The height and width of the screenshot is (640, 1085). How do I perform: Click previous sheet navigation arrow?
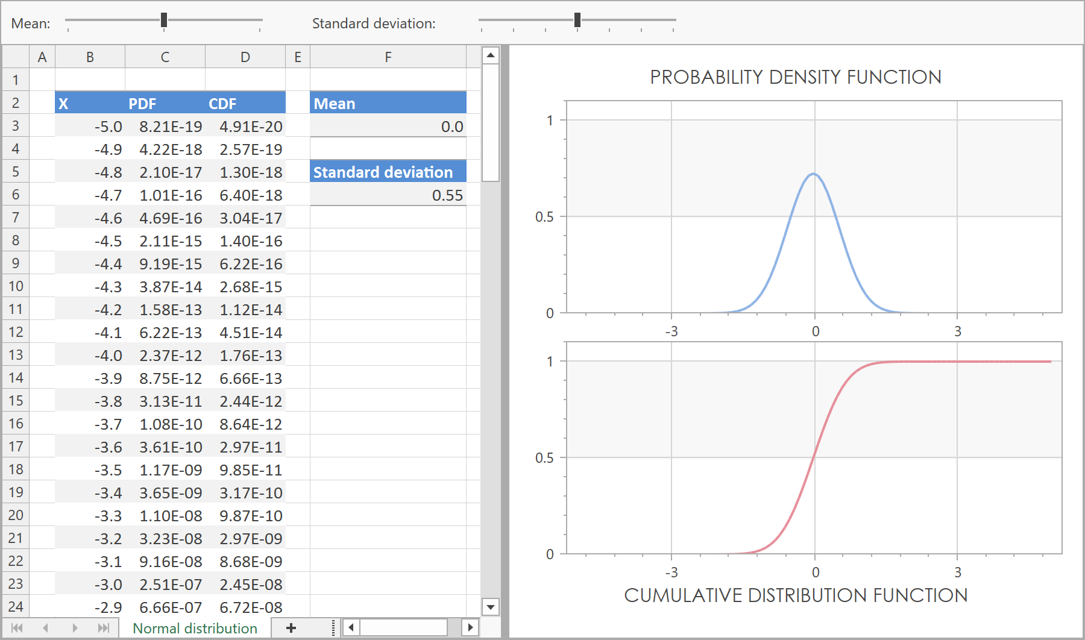[46, 628]
